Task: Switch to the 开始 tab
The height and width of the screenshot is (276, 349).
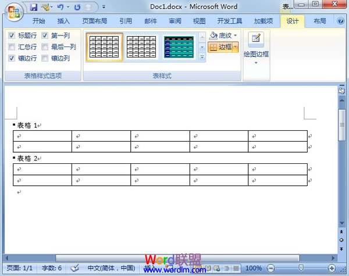Action: point(39,21)
